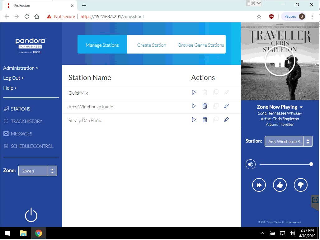
Task: Expand the Zone Now Playing dropdown arrow
Action: (x=301, y=107)
